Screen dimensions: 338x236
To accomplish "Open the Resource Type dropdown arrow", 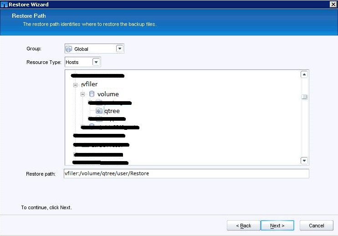I will pos(96,62).
